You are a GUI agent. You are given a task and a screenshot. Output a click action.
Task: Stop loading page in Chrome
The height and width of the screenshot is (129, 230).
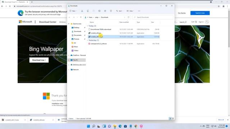(10, 6)
